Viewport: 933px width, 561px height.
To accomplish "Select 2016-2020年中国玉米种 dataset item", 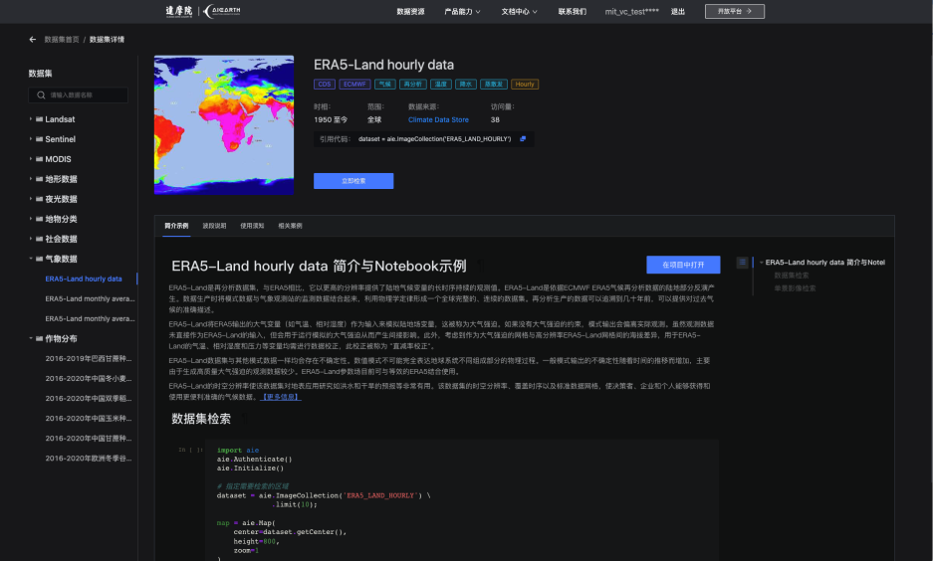I will 88,419.
